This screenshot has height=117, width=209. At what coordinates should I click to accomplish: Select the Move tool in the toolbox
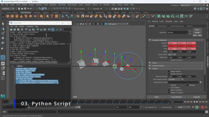click(3, 38)
